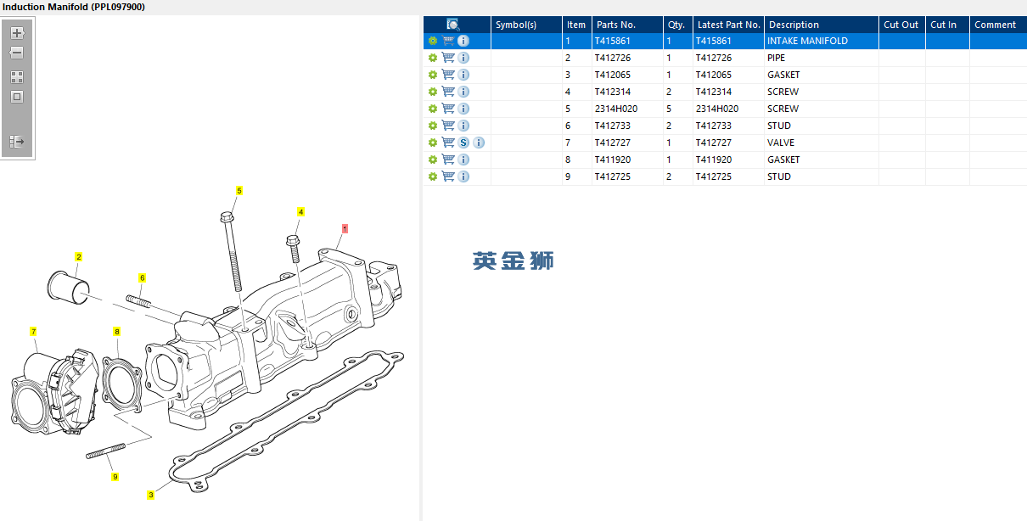Click the list export arrow icon
Screen dimensions: 1027x521
(x=17, y=142)
